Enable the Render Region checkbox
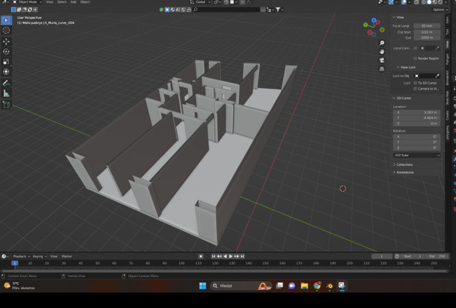This screenshot has width=456, height=308. (415, 58)
